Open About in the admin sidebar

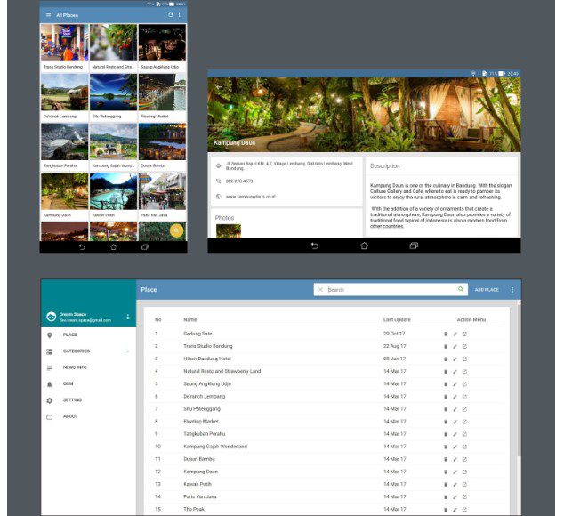[x=88, y=416]
